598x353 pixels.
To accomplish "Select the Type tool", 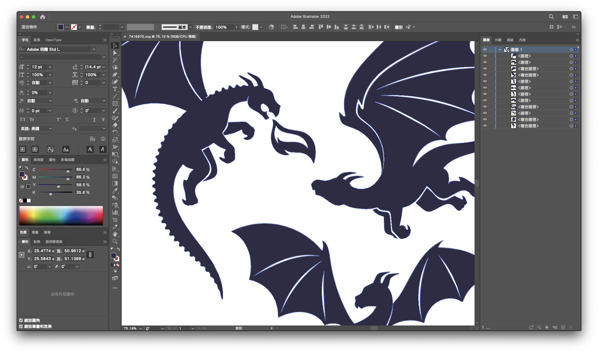I will tap(115, 89).
